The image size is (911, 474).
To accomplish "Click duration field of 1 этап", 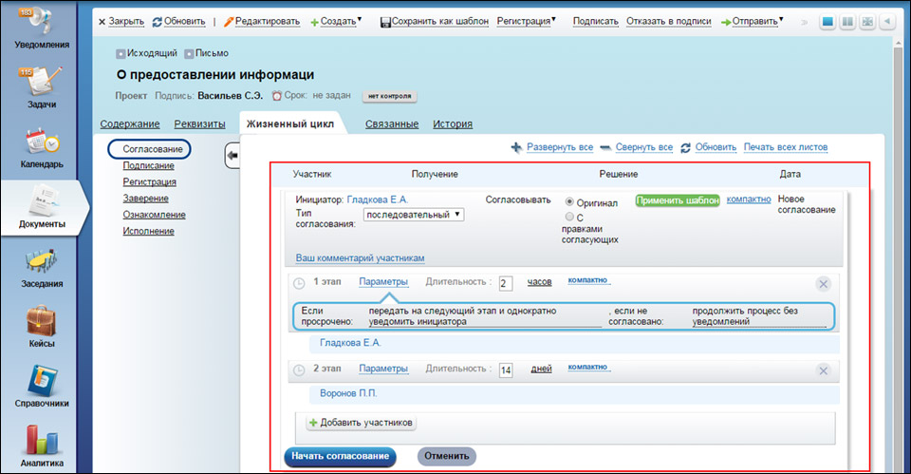I will [x=506, y=283].
